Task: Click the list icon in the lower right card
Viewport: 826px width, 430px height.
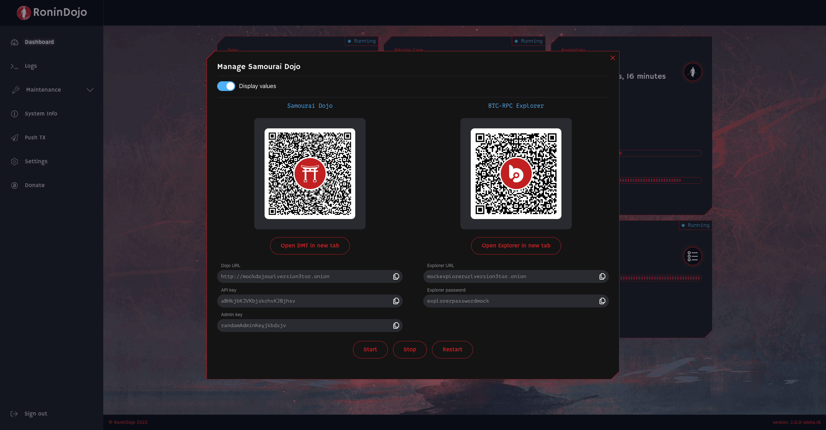Action: tap(693, 256)
